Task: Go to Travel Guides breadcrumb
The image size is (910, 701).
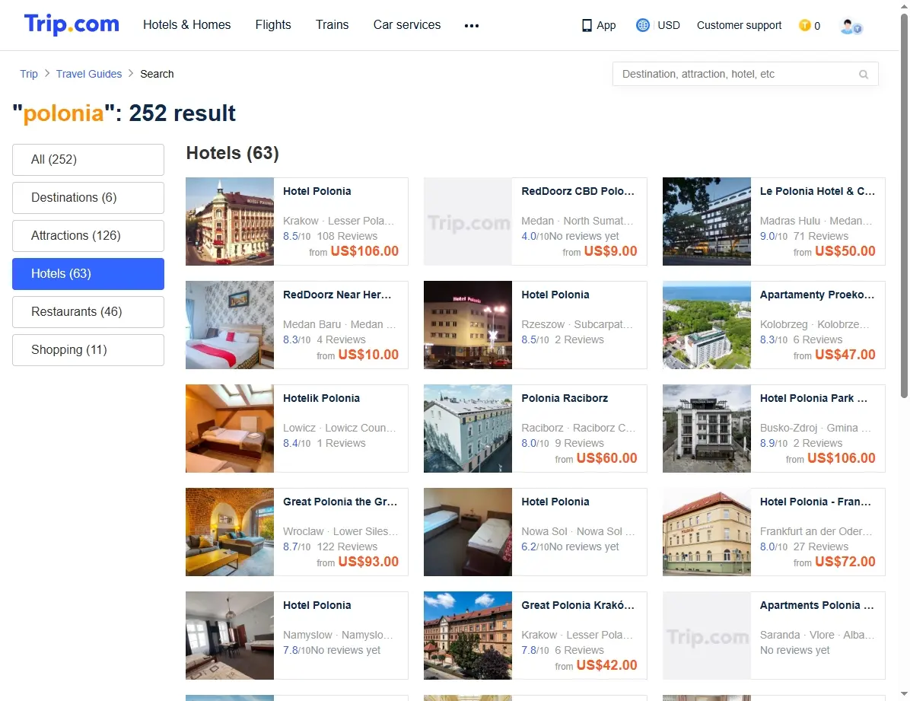Action: pyautogui.click(x=89, y=74)
